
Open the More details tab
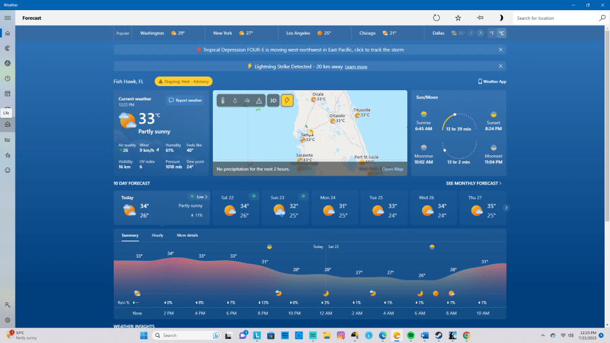(x=187, y=235)
